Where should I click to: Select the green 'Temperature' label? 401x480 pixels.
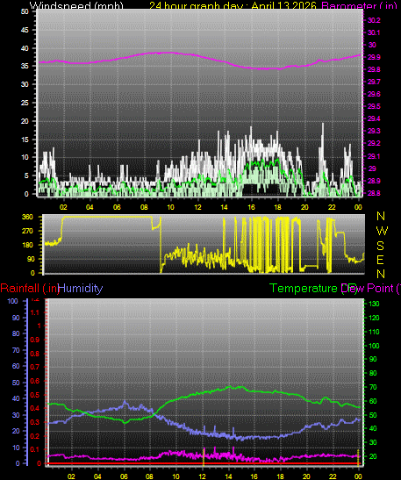[303, 289]
